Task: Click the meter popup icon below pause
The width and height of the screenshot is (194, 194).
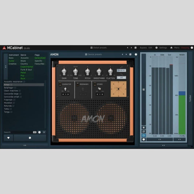Action: 144,131
